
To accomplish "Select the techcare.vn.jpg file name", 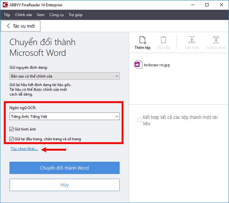I will pos(157,65).
